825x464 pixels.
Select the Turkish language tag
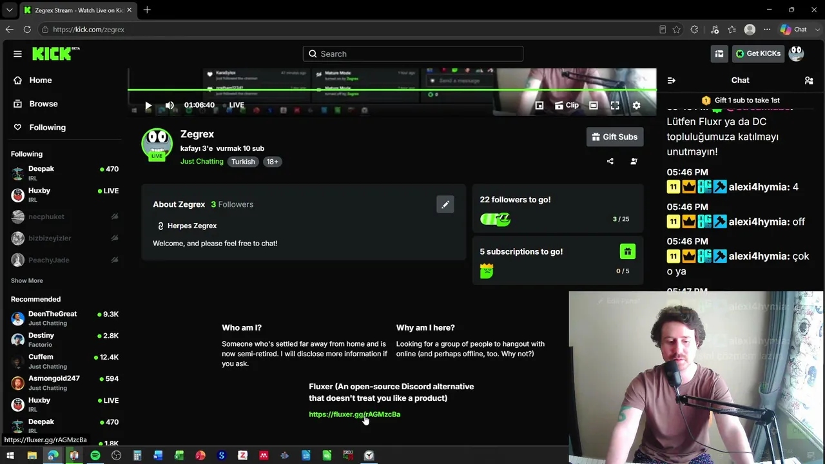click(x=243, y=162)
